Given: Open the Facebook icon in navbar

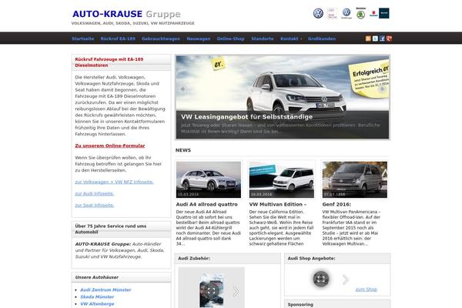Looking at the screenshot, I should pyautogui.click(x=382, y=38).
